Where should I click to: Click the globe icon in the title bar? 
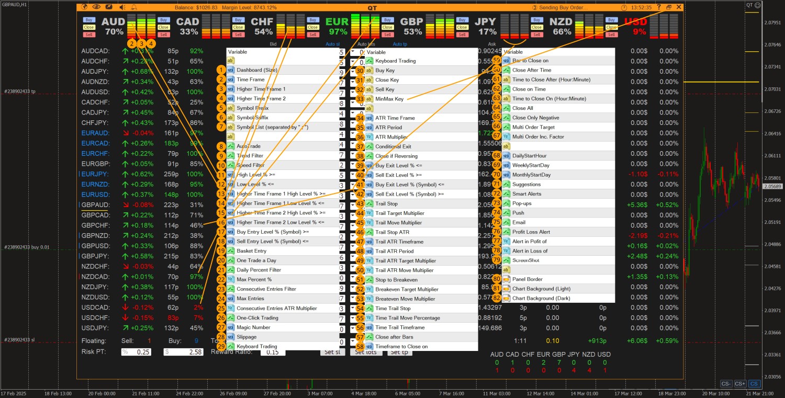pyautogui.click(x=85, y=7)
